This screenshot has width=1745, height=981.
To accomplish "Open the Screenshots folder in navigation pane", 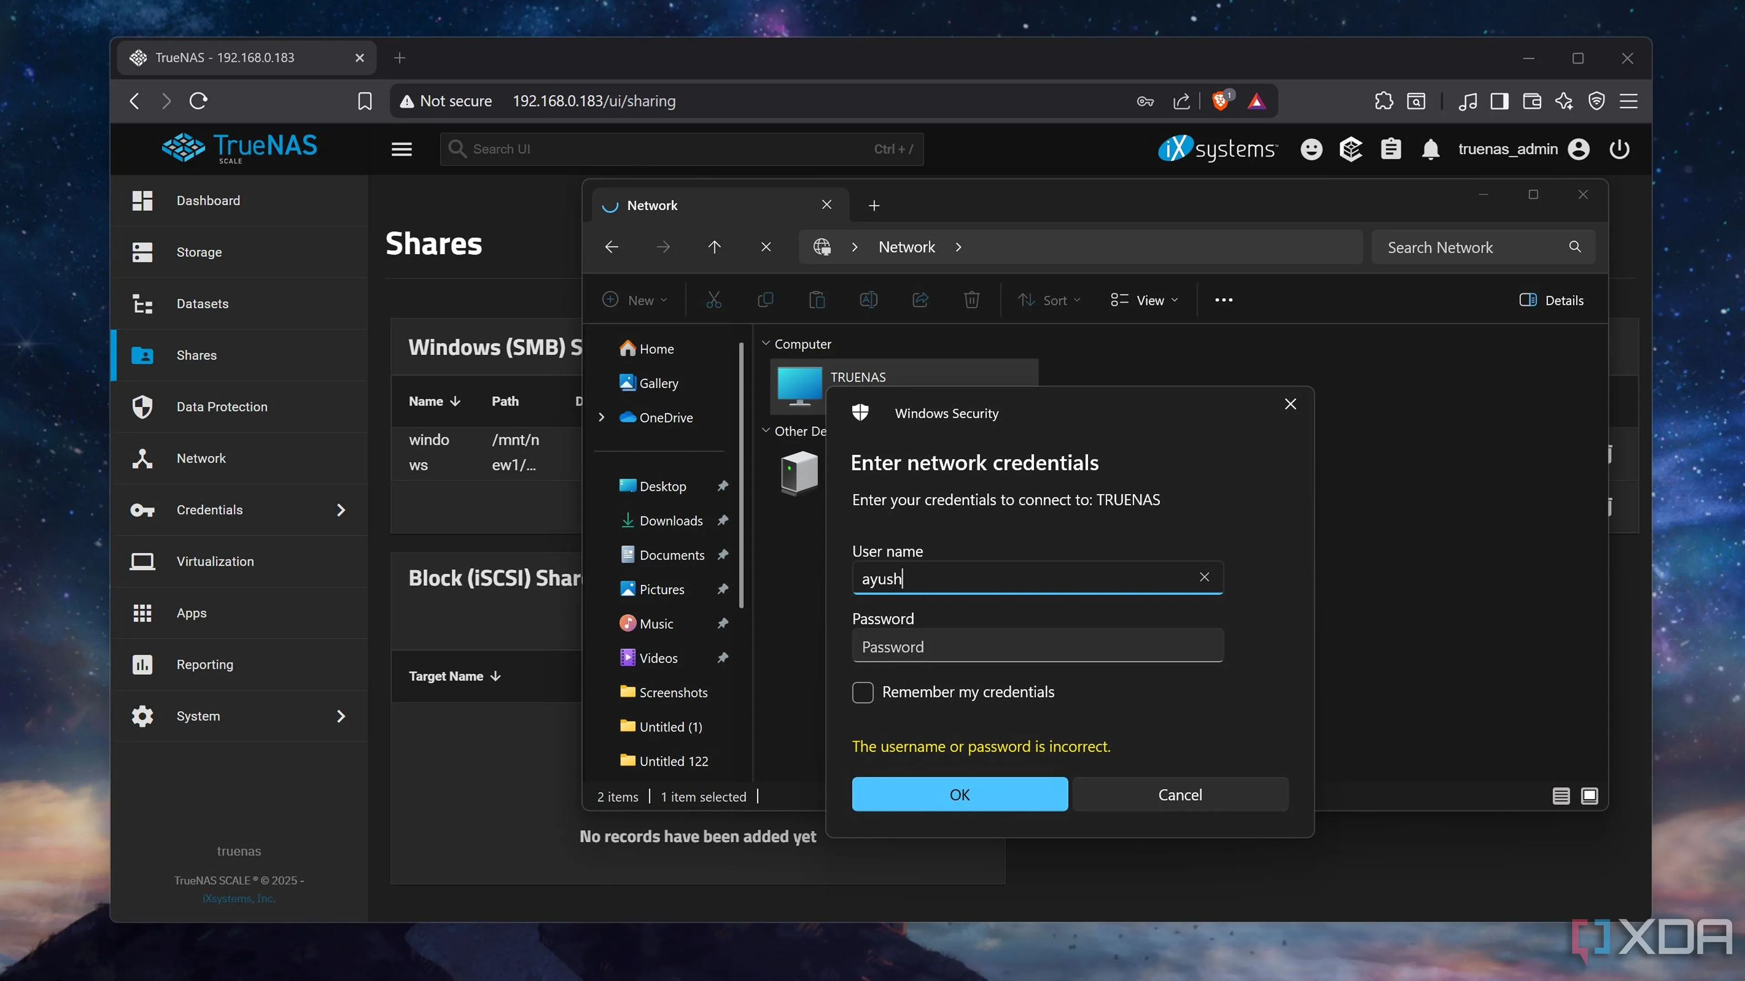I will click(664, 692).
